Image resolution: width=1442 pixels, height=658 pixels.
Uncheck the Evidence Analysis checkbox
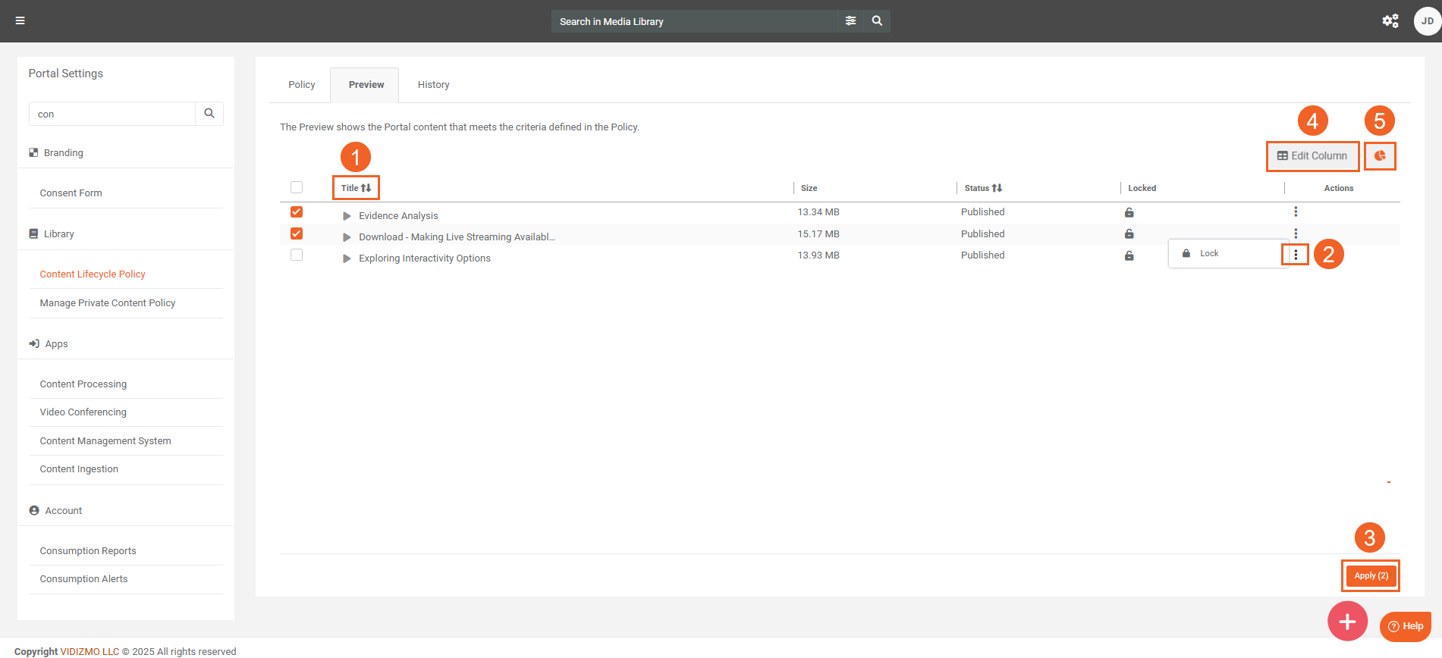[x=297, y=212]
